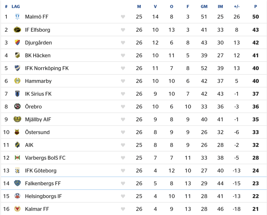The width and height of the screenshot is (267, 215).
Task: Open Varbergs BoIS FC team link
Action: (45, 158)
